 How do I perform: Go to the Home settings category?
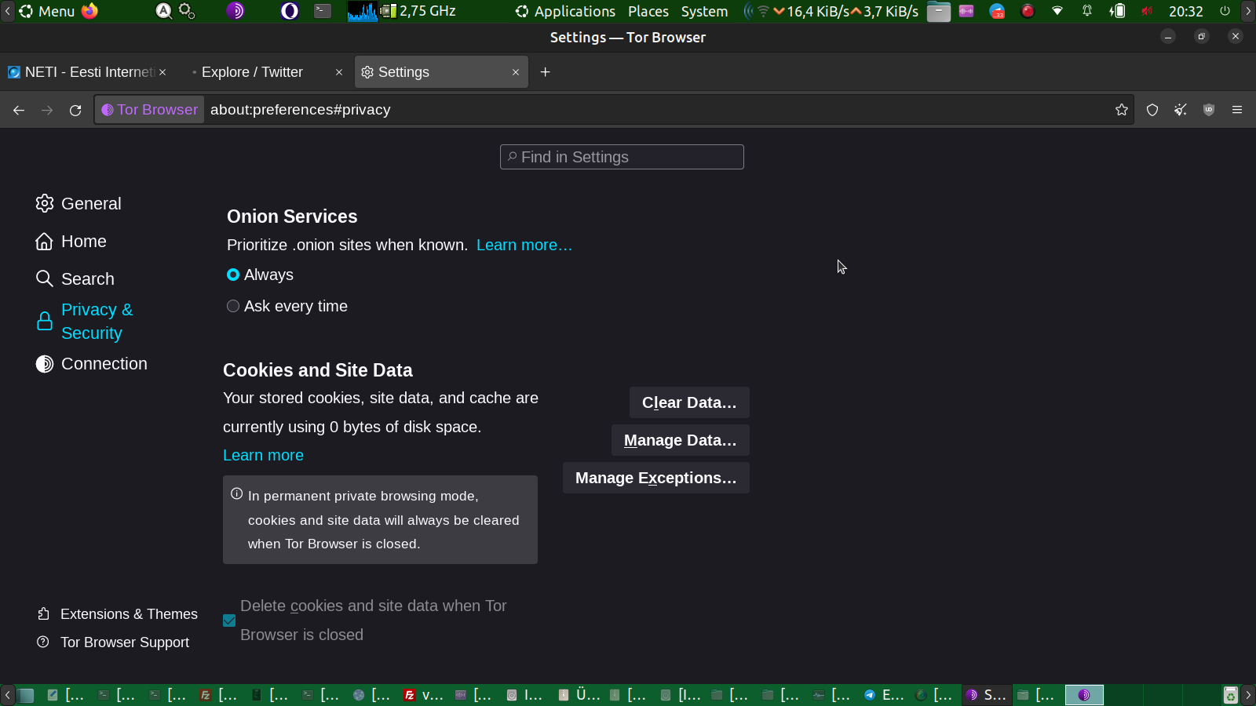point(84,241)
